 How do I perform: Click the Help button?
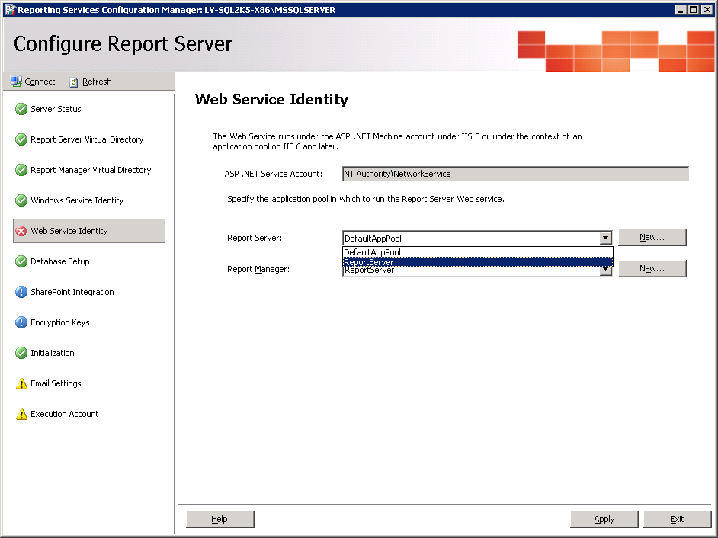point(220,519)
